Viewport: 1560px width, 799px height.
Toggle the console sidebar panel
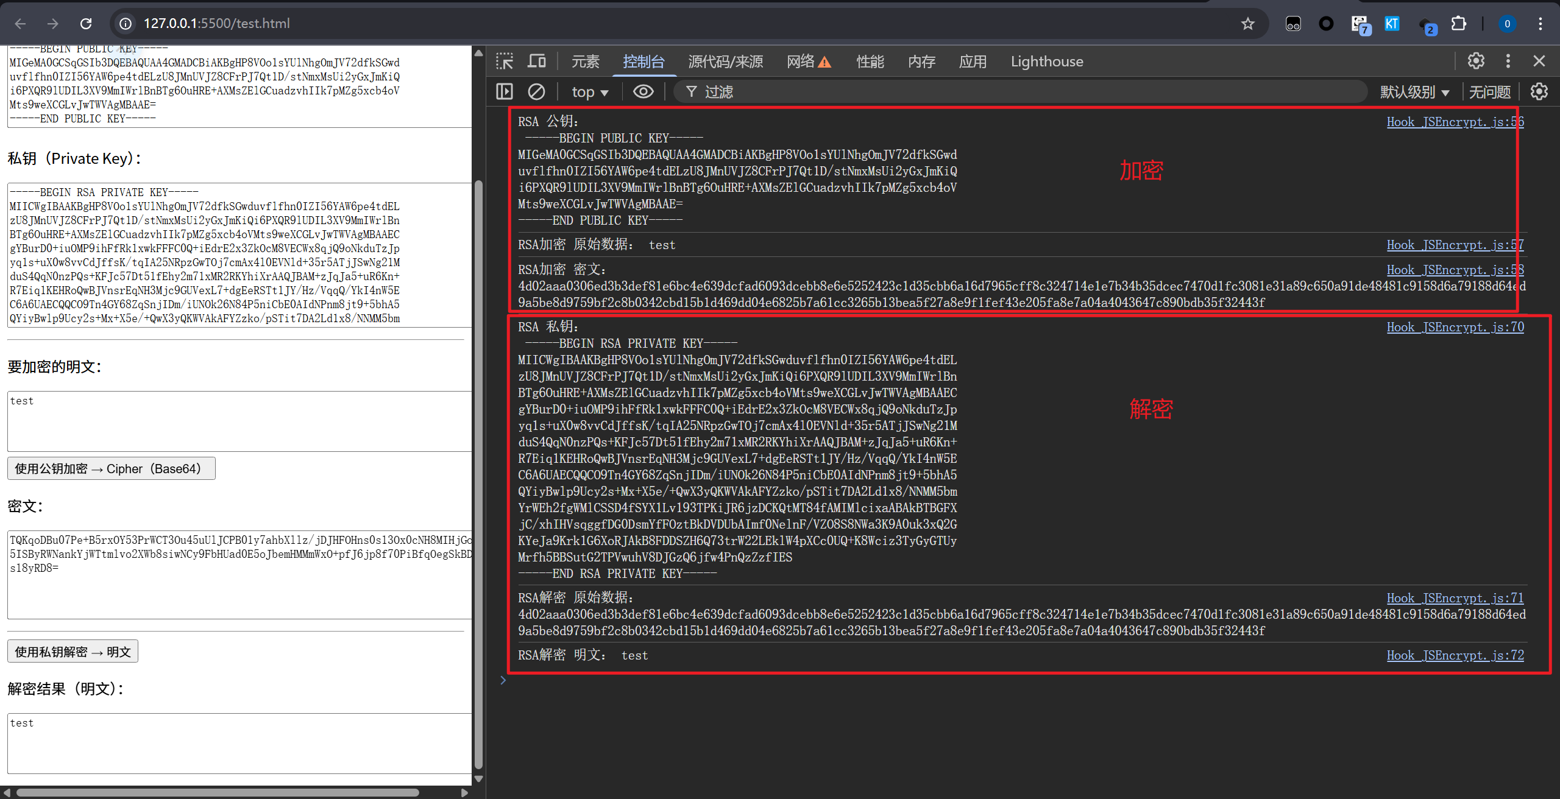pyautogui.click(x=505, y=92)
